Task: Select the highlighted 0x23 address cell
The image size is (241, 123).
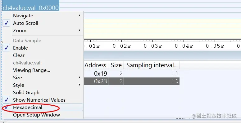Action: point(96,81)
